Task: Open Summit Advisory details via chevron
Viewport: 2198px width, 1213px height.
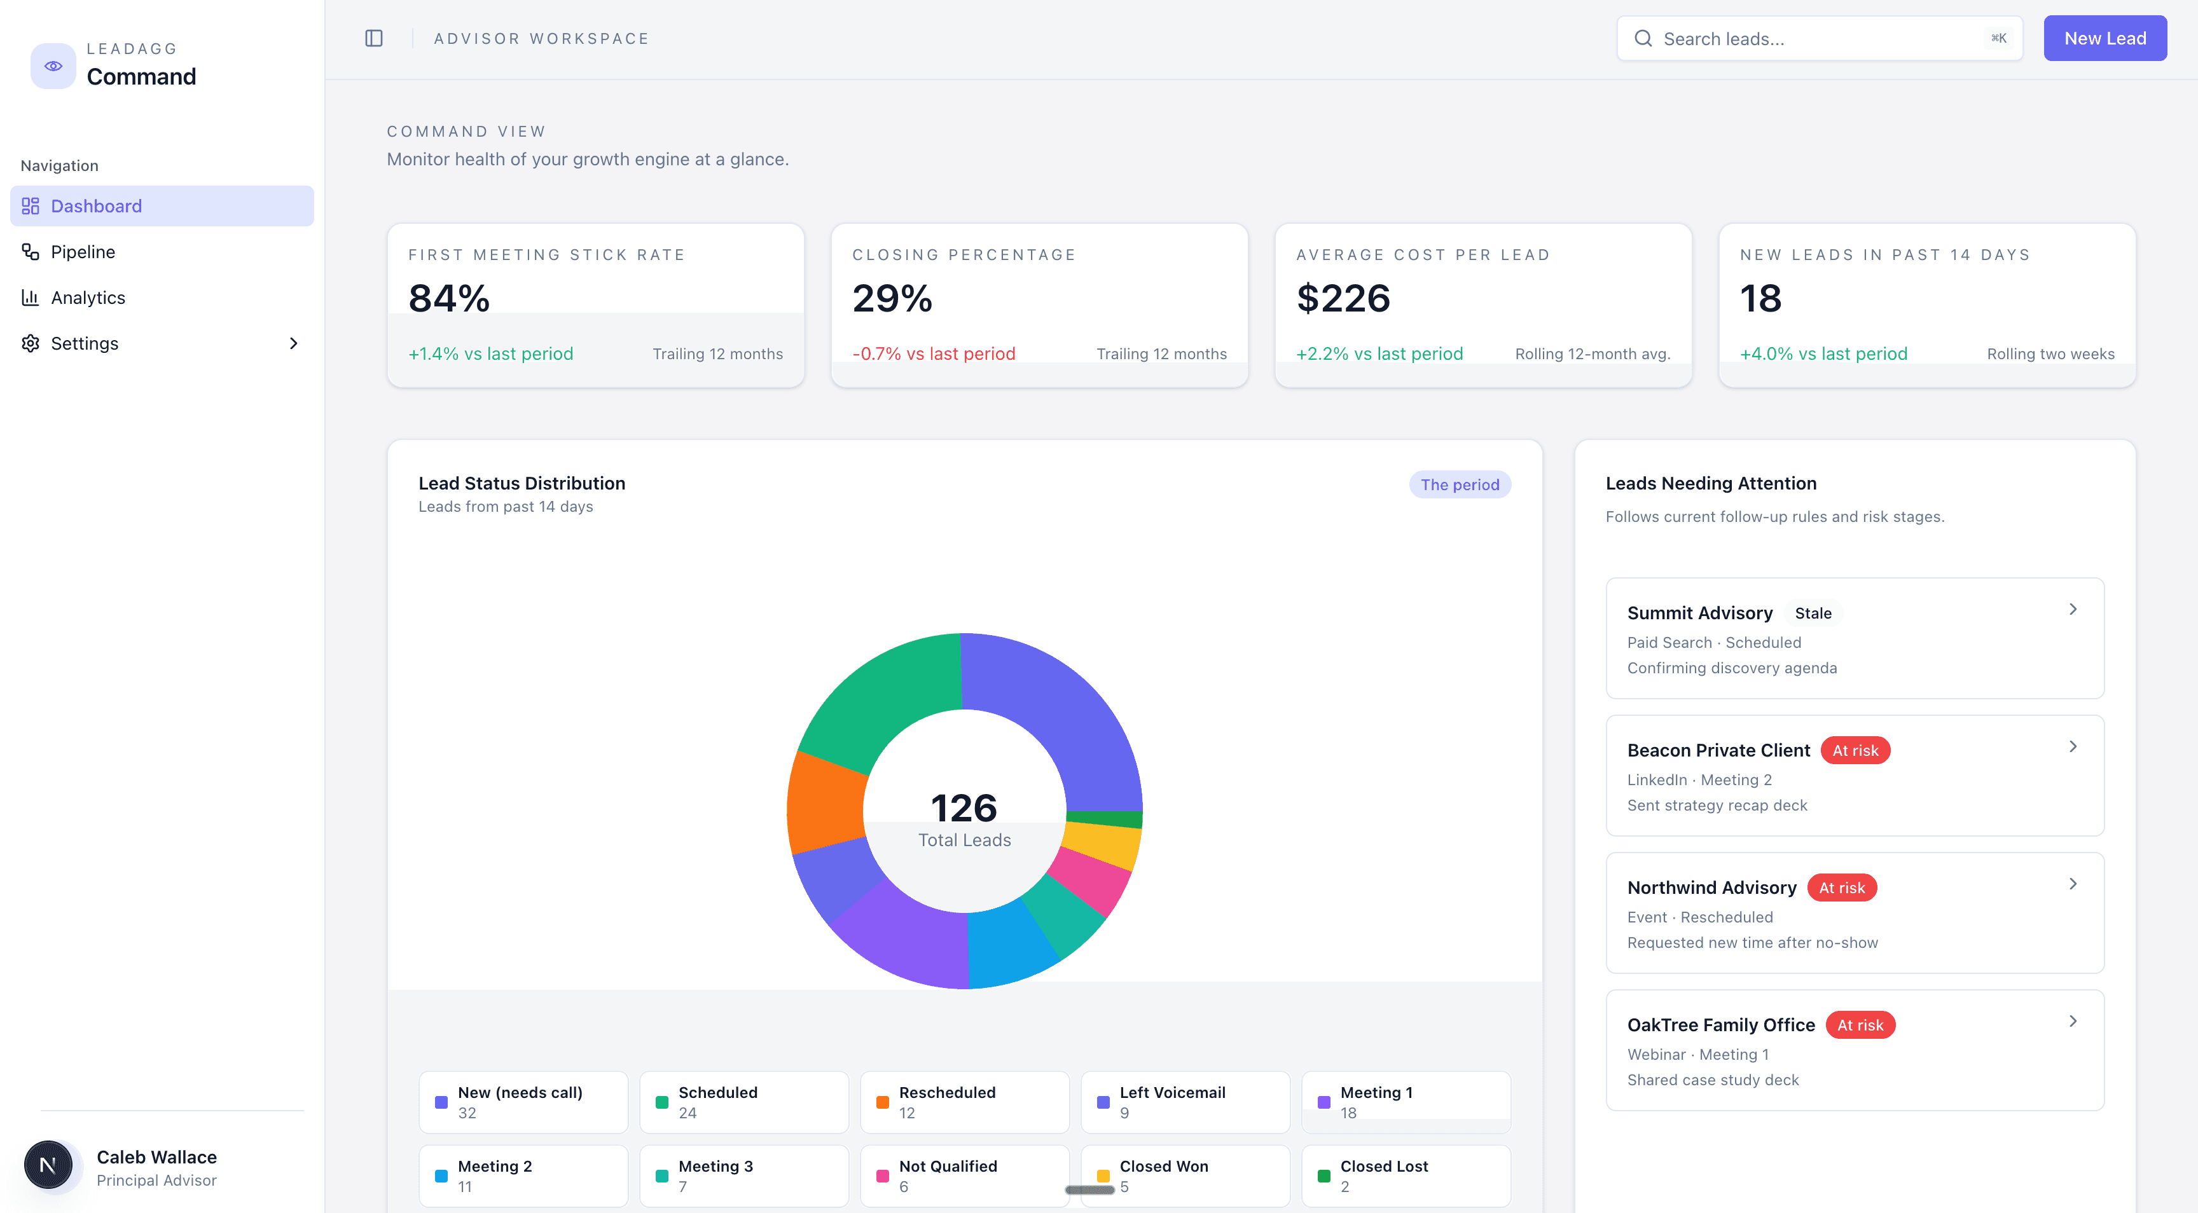Action: (2073, 608)
